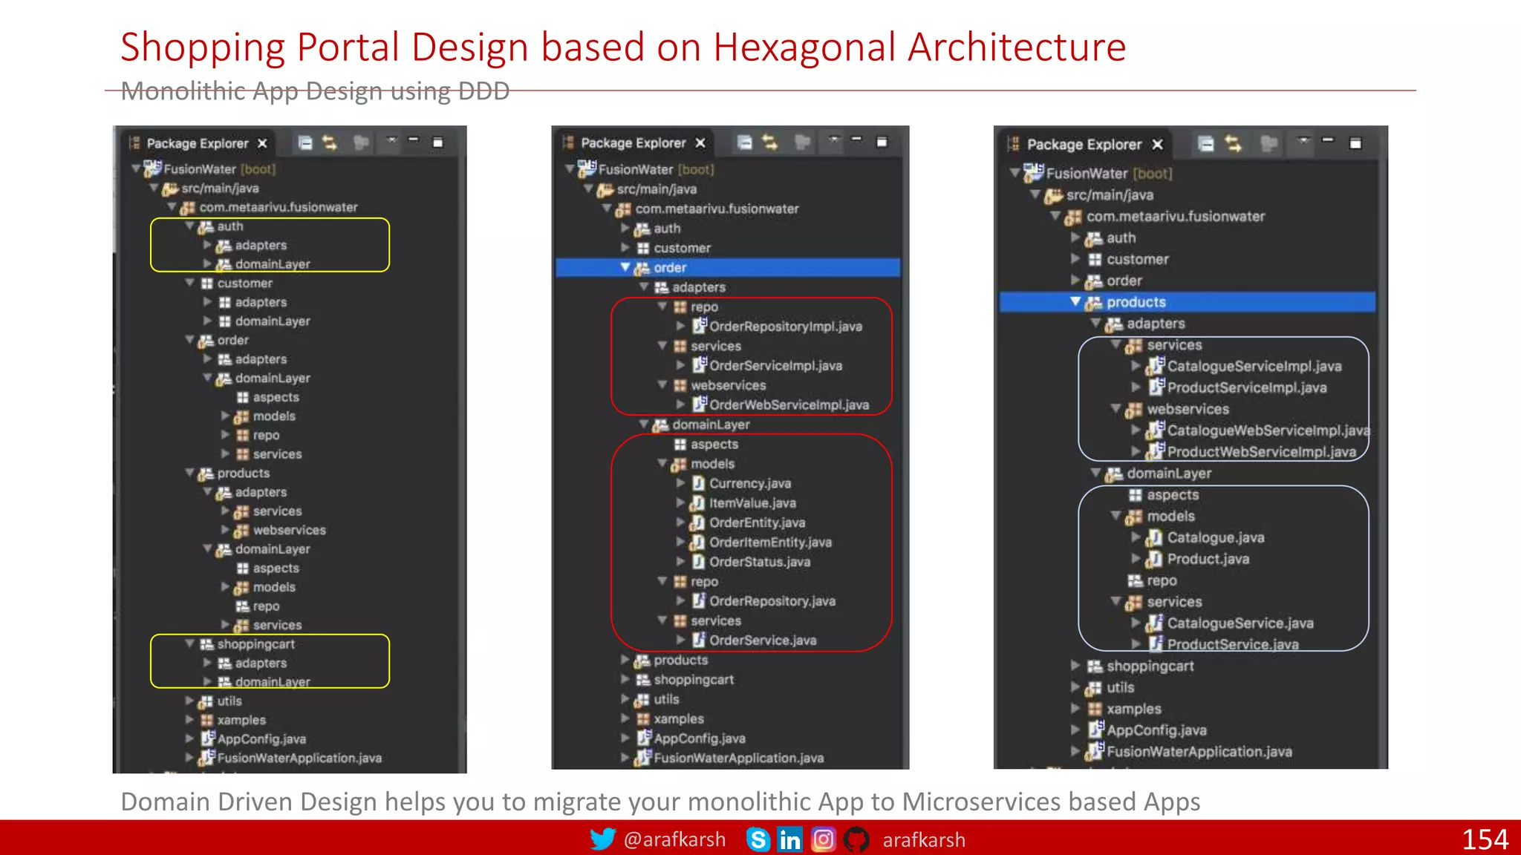Click the Catalogue.java file icon
Screen dimensions: 1521x855
pos(1155,537)
